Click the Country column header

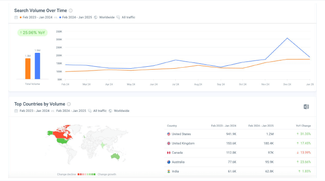(x=172, y=126)
